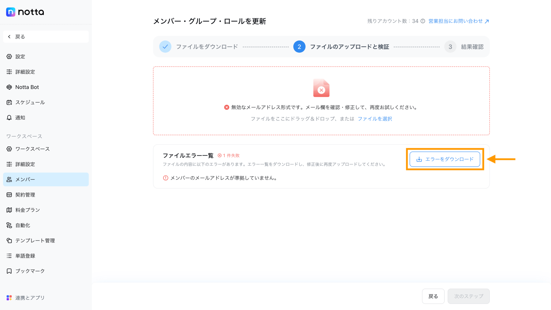Click the info icon beside 残りアカウント数
This screenshot has width=551, height=310.
pos(423,21)
